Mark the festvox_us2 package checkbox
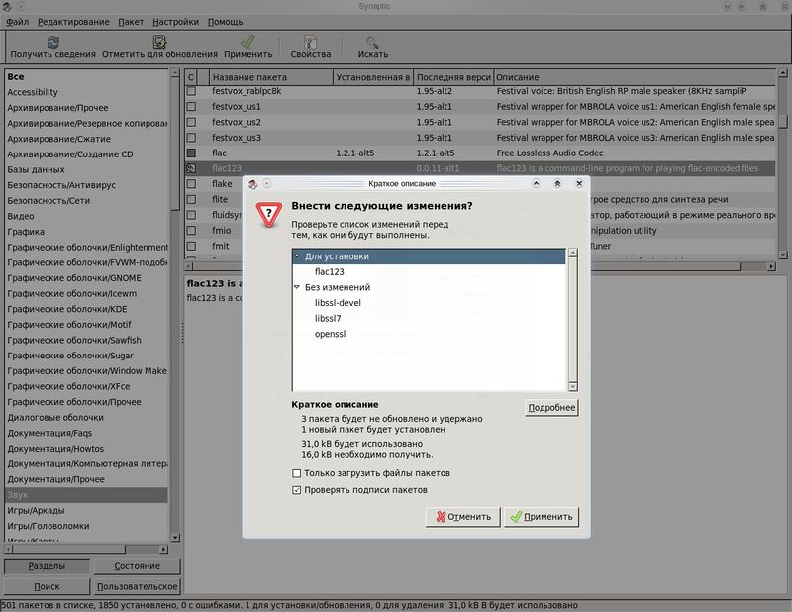The height and width of the screenshot is (612, 792). click(x=191, y=122)
